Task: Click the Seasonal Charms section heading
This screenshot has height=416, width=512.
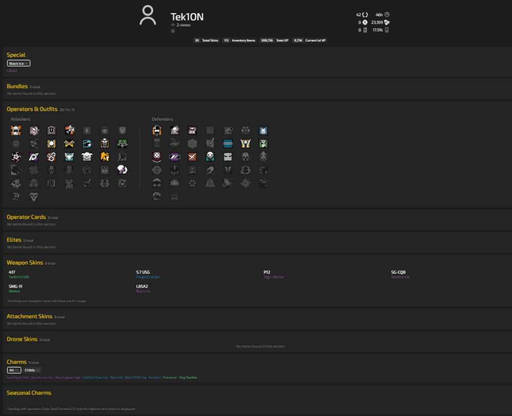Action: click(x=29, y=393)
